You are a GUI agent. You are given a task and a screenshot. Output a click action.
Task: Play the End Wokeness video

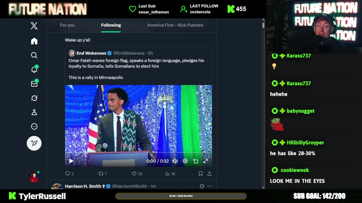click(x=71, y=161)
